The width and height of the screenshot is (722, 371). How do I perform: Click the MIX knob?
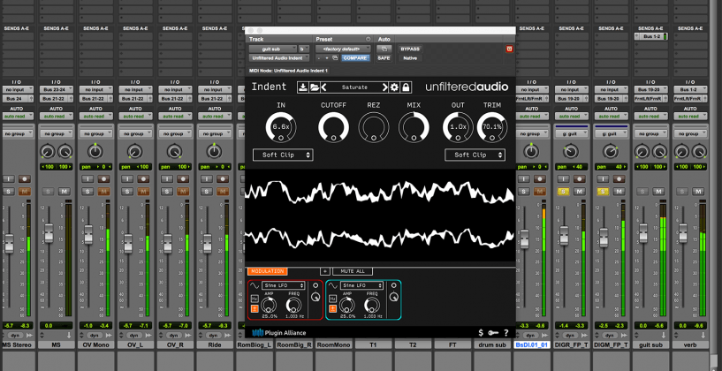click(x=414, y=129)
